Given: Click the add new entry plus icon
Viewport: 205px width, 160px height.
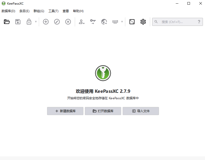Looking at the screenshot, I should [46, 22].
